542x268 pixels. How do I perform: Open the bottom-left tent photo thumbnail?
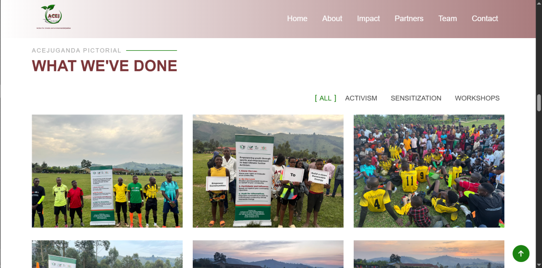click(107, 254)
